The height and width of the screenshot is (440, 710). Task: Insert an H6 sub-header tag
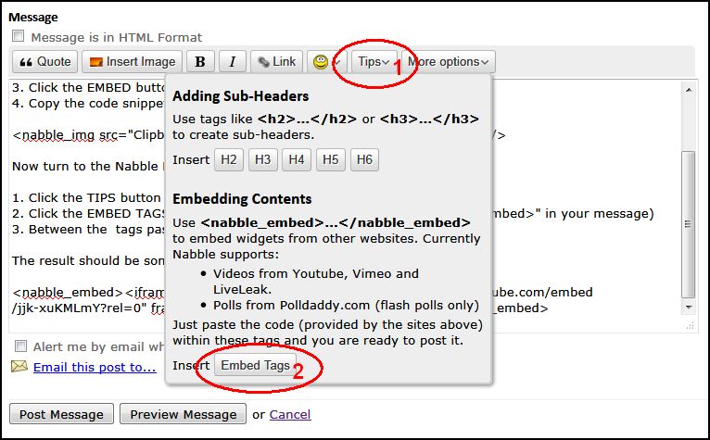click(364, 159)
